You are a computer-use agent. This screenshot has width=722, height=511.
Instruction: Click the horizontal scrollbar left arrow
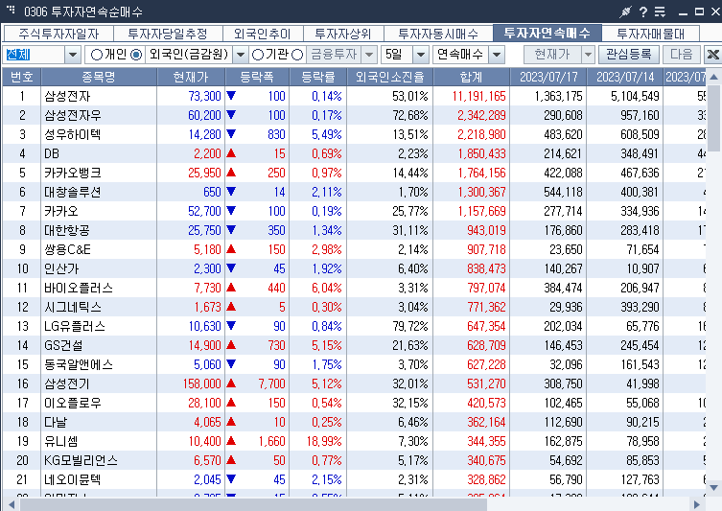tap(12, 504)
